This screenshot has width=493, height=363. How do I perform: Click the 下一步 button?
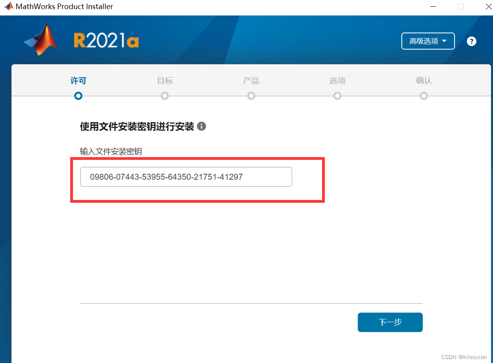[390, 322]
